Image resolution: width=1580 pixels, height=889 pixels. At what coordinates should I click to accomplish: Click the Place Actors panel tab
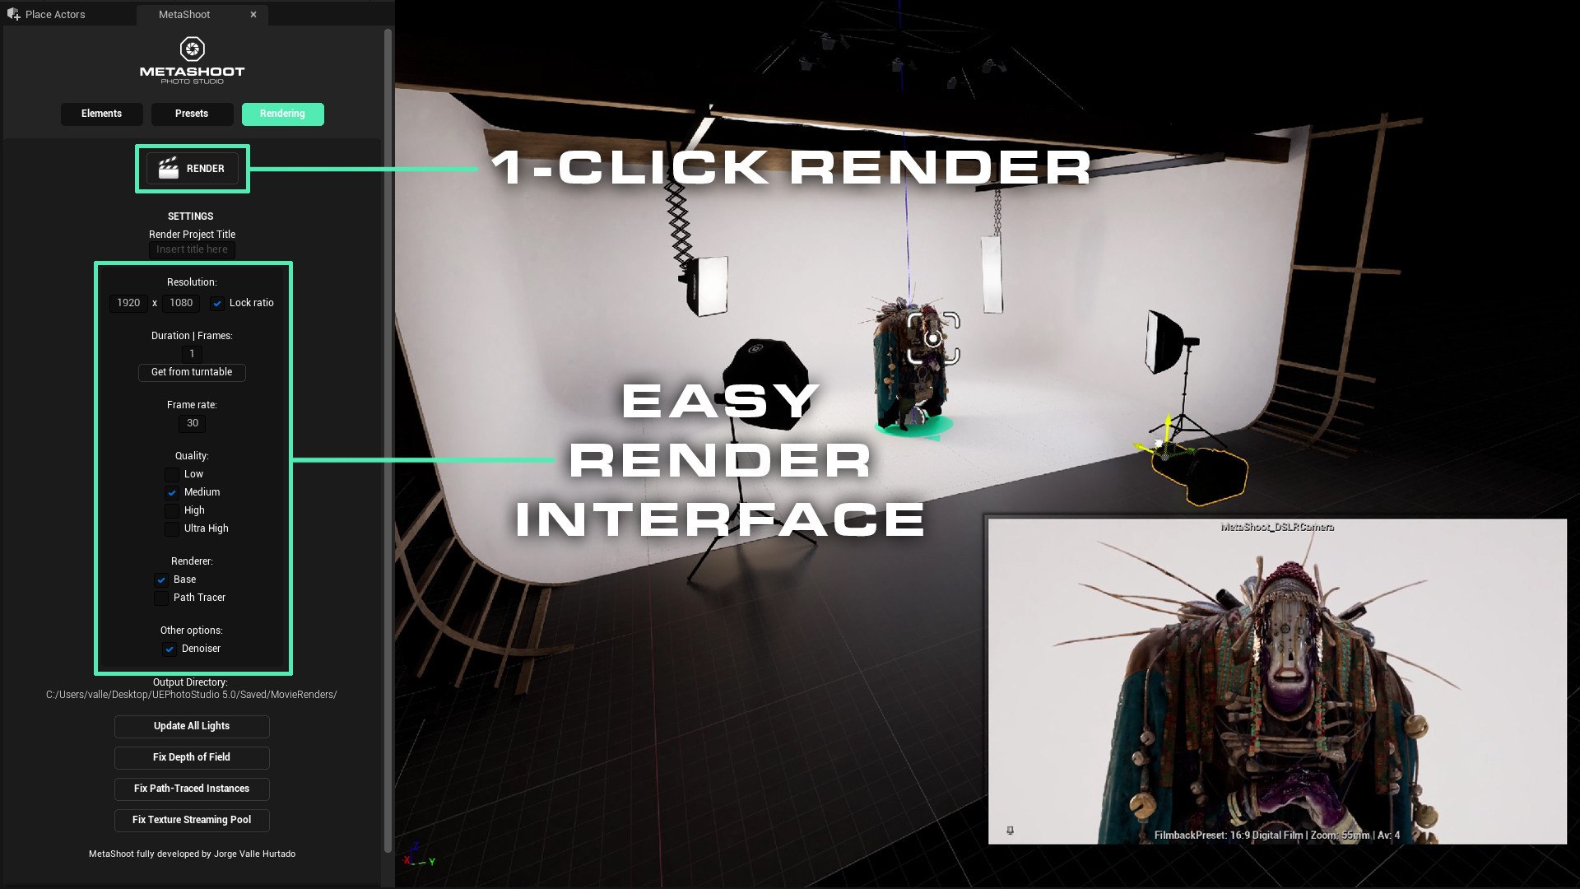tap(55, 14)
